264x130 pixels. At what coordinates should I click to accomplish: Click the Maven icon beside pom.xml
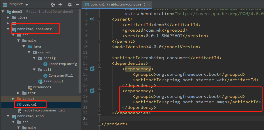click(x=19, y=105)
